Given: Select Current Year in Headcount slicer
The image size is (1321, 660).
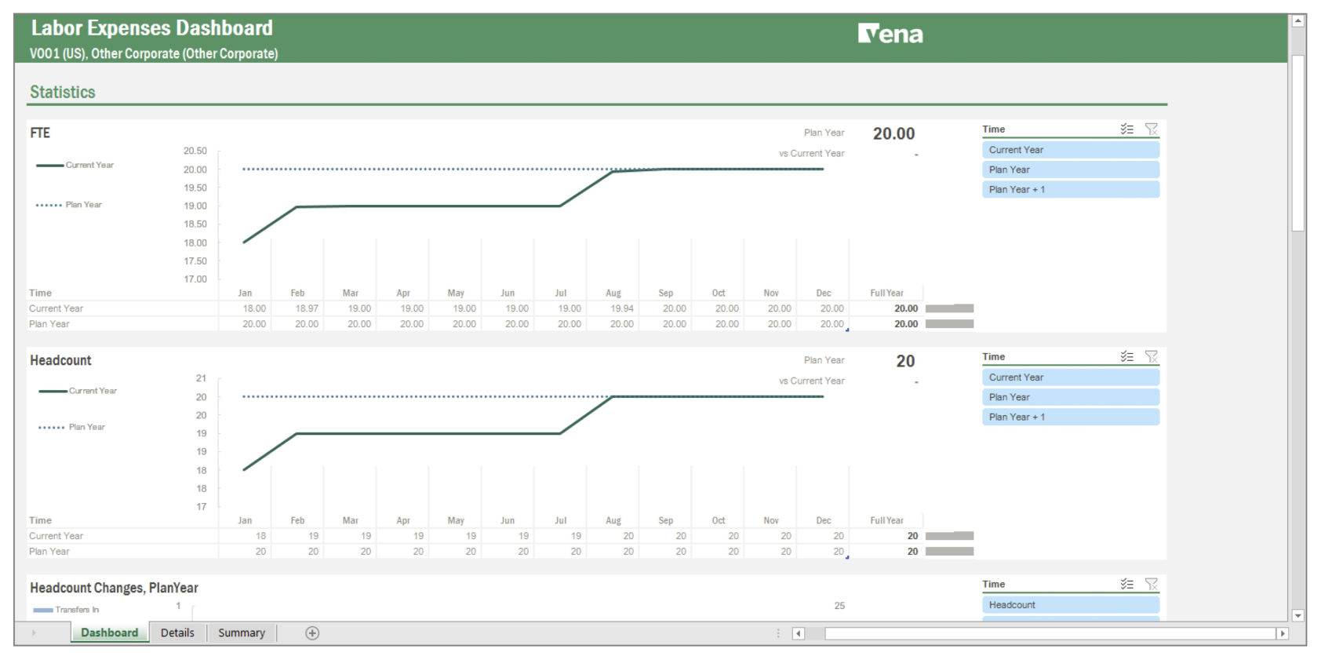Looking at the screenshot, I should coord(1071,377).
